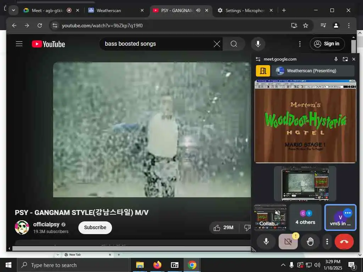The width and height of the screenshot is (363, 272).
Task: Show hidden system tray icons chevron
Action: tap(283, 265)
